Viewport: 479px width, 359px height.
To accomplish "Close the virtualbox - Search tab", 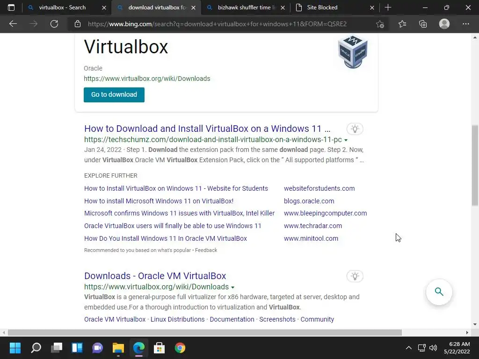I will (x=104, y=7).
